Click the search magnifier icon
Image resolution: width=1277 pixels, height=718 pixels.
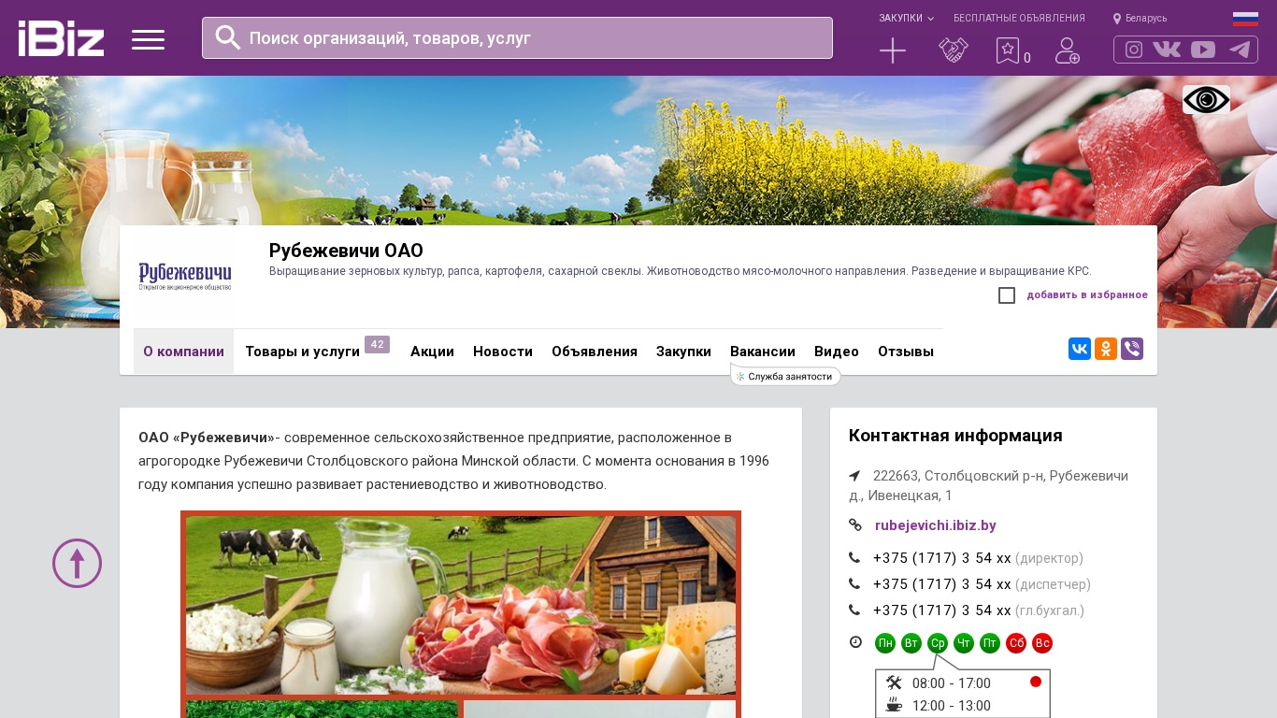(x=228, y=37)
